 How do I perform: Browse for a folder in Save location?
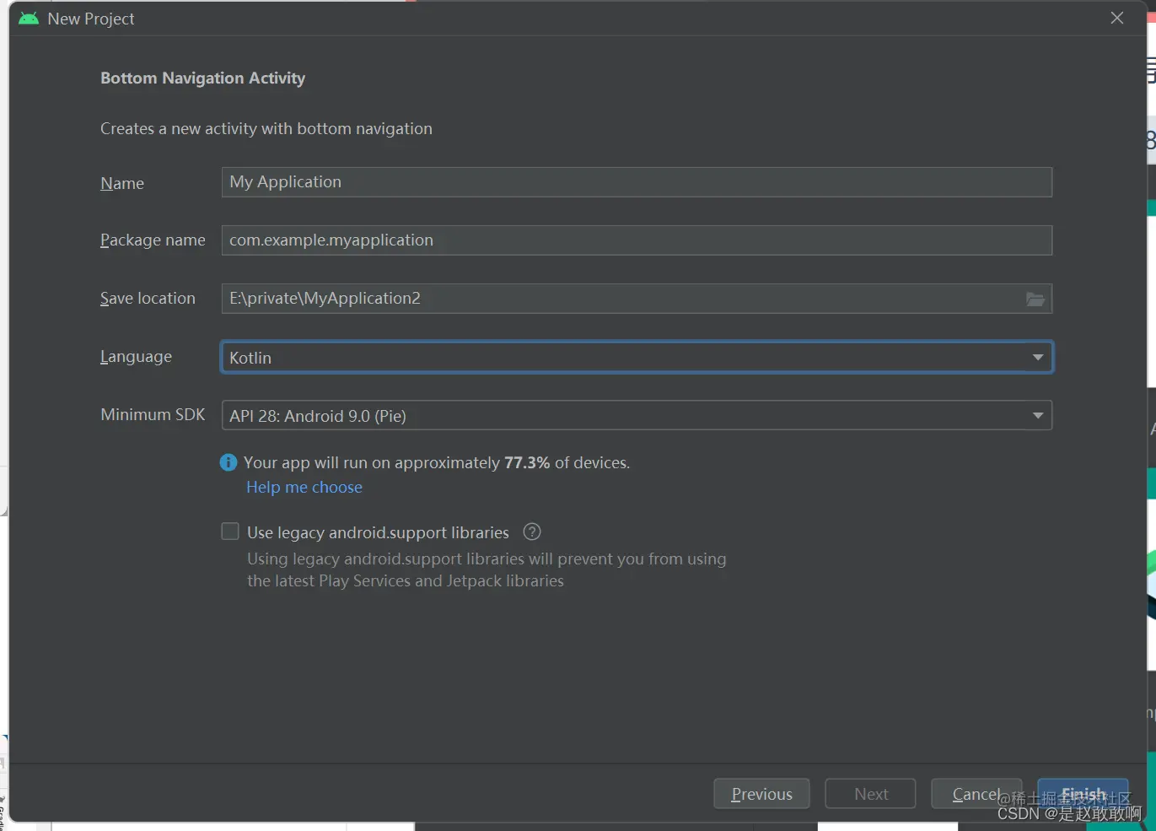(1035, 299)
